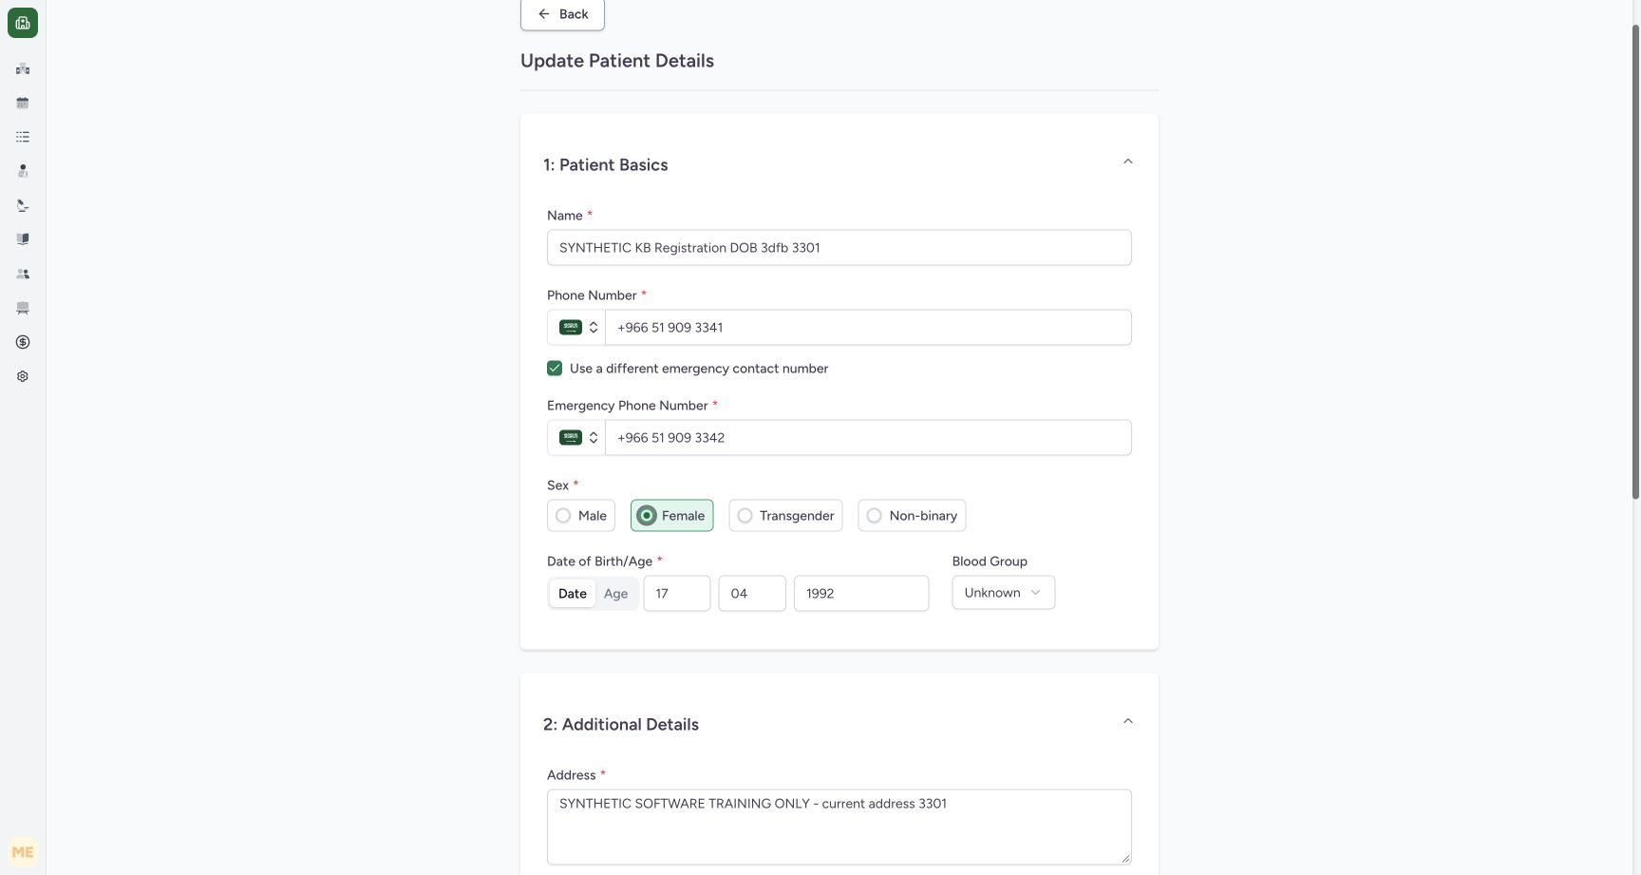
Task: Open the green hospital logo home icon
Action: pos(23,23)
